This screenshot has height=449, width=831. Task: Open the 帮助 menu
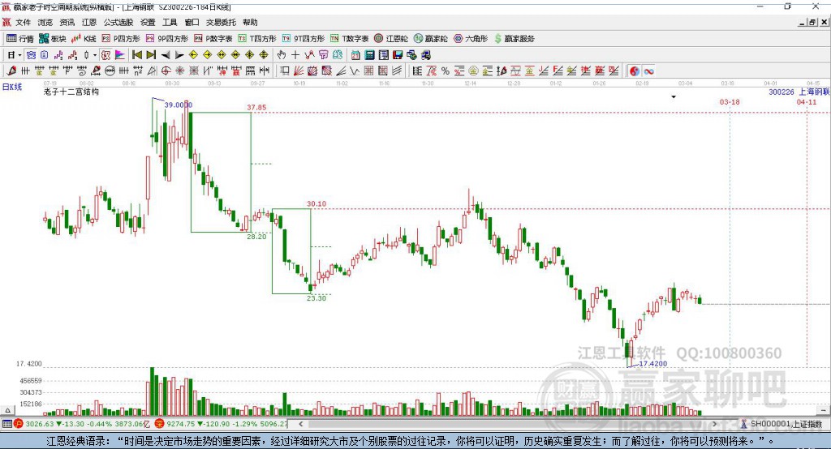pyautogui.click(x=250, y=22)
